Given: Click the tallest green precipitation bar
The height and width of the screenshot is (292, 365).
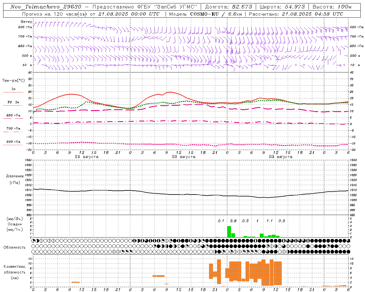Looking at the screenshot, I should pyautogui.click(x=229, y=232).
